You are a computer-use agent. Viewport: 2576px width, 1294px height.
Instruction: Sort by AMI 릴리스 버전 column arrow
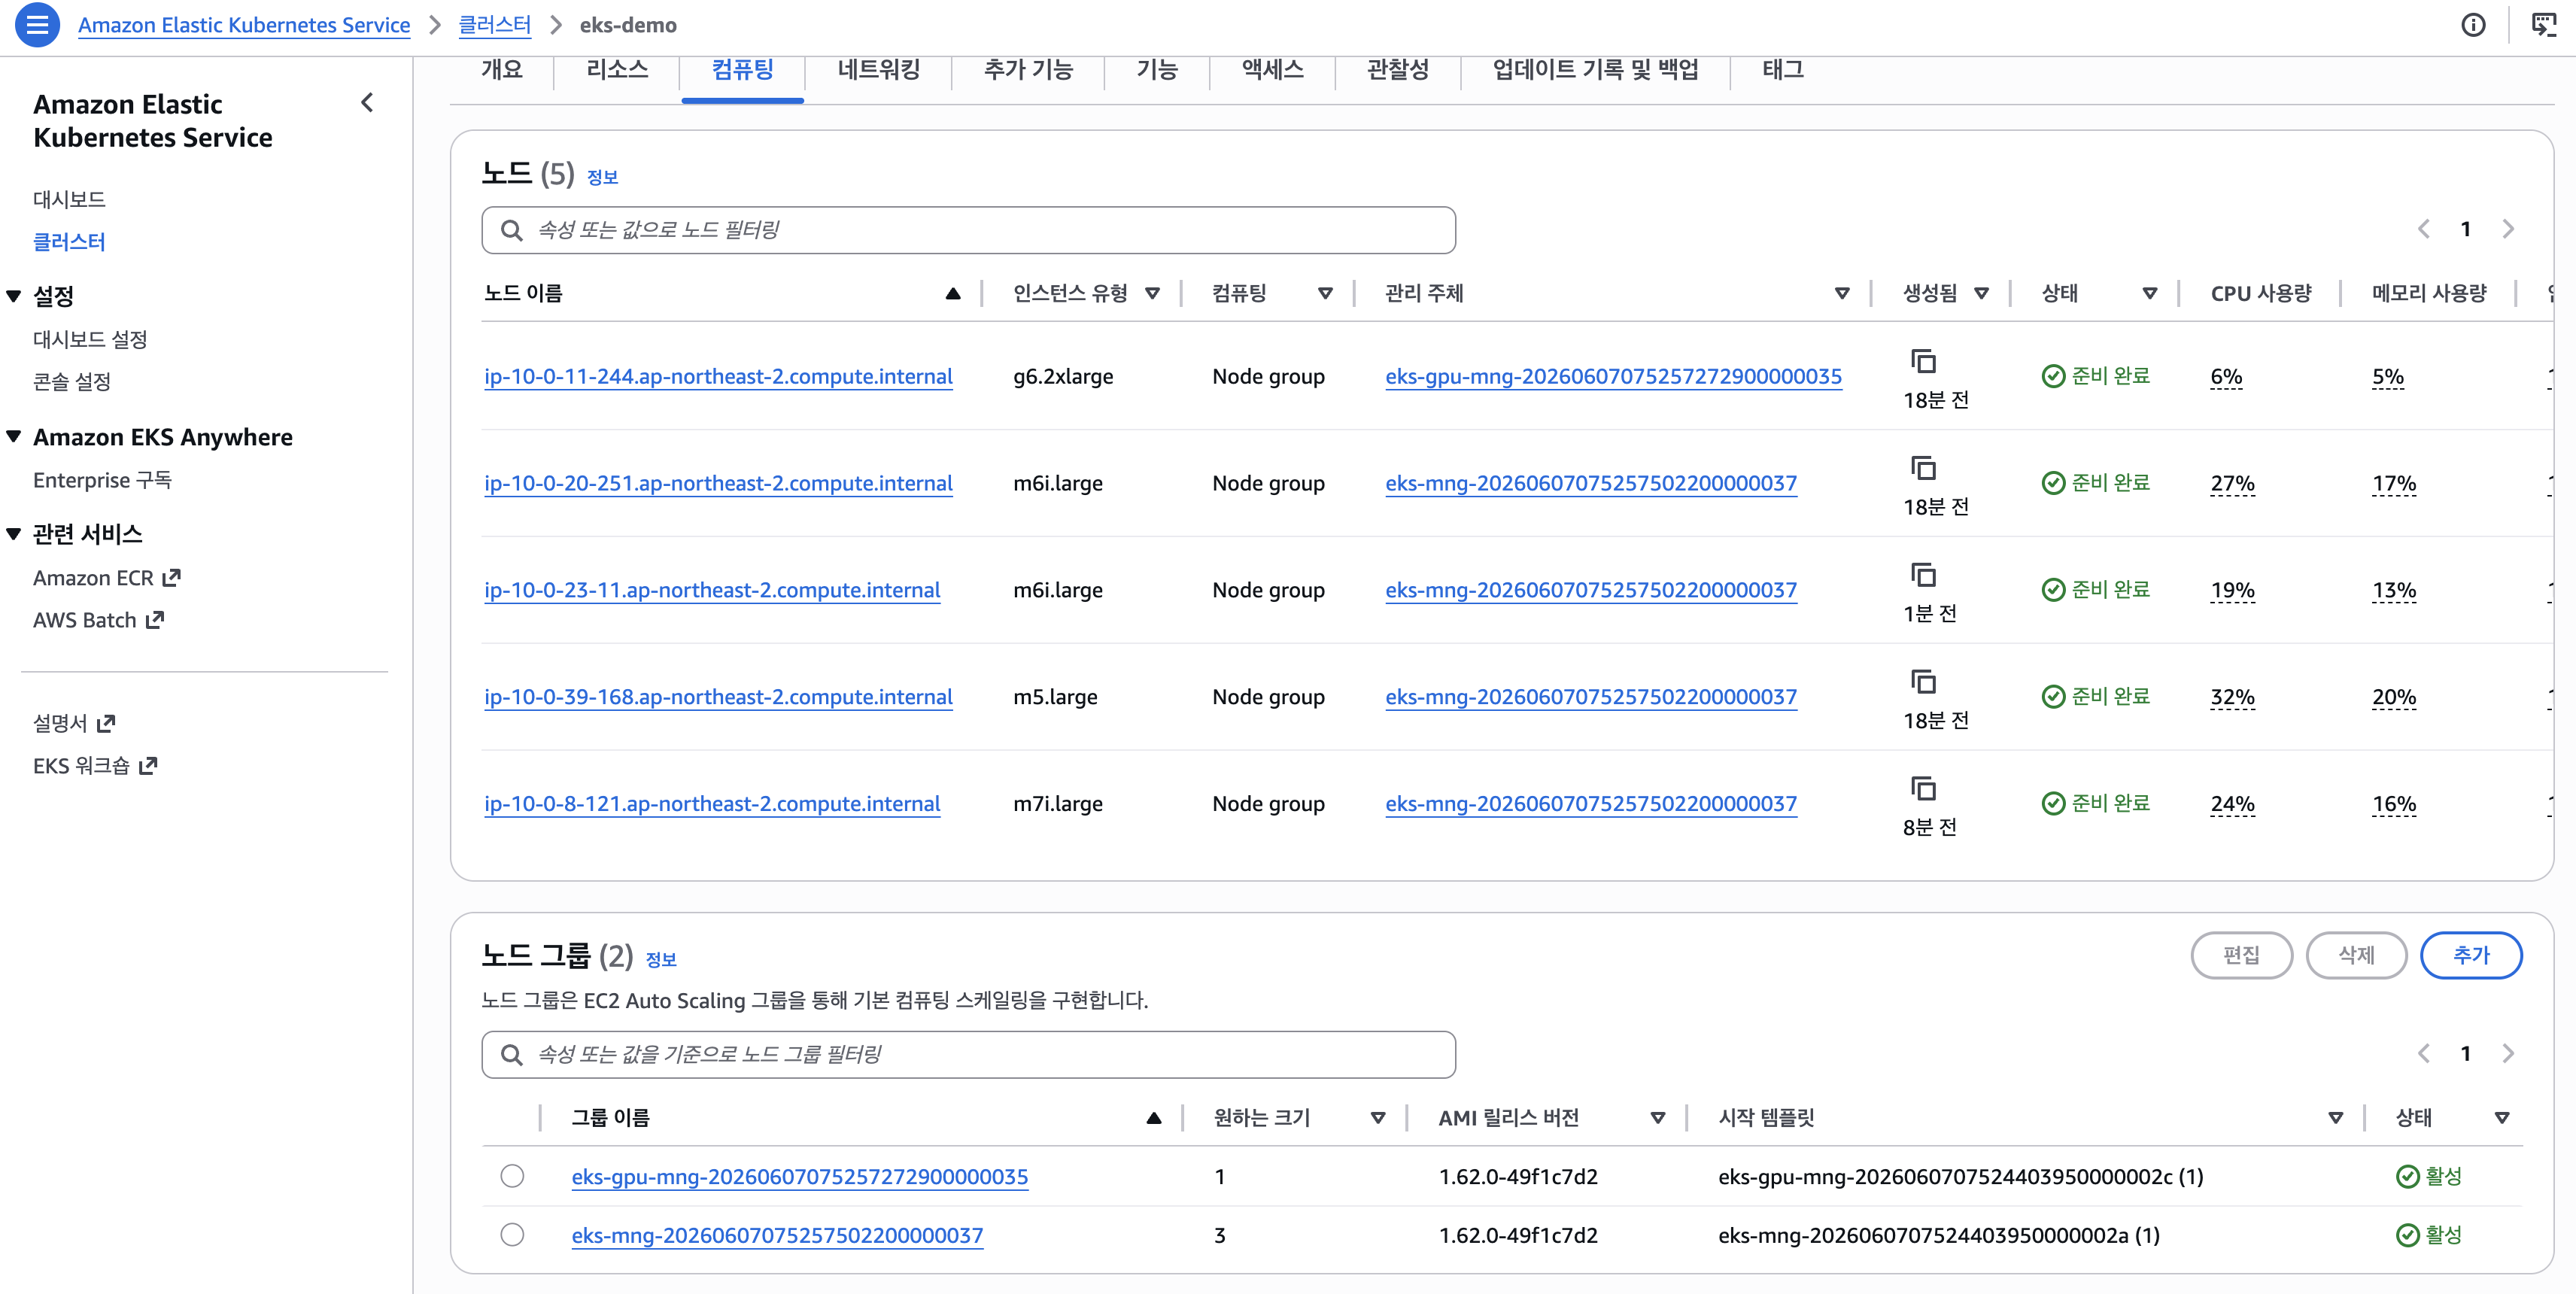[x=1657, y=1118]
